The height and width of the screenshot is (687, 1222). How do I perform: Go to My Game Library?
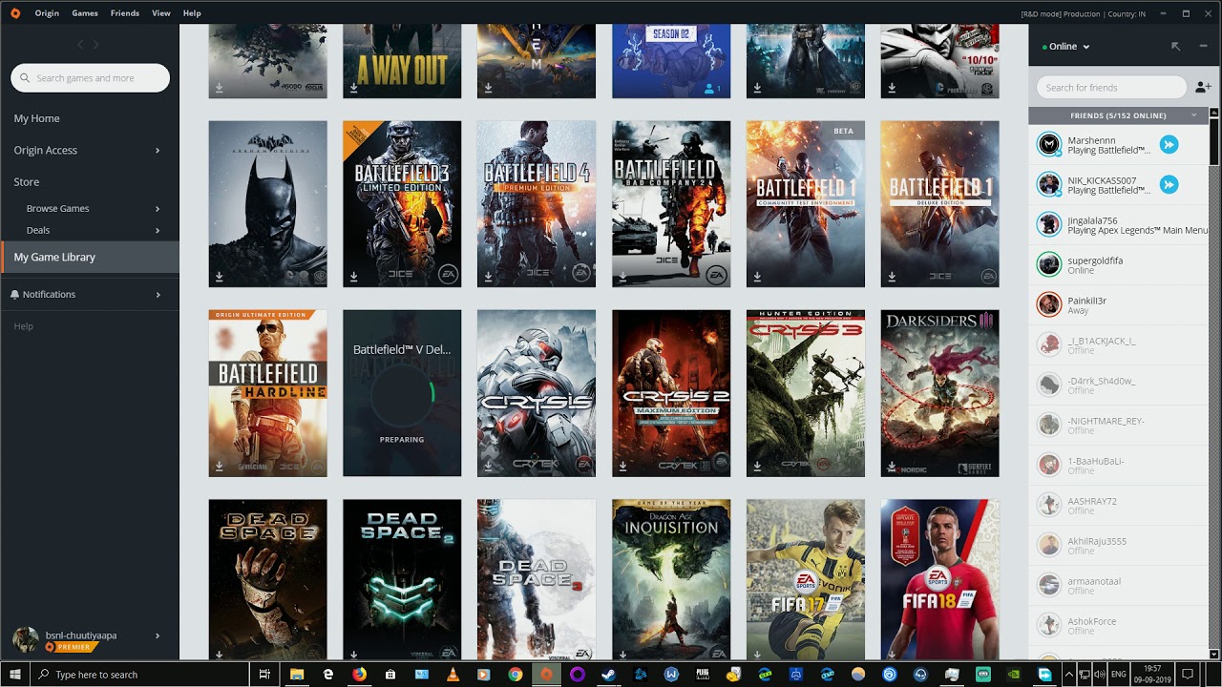click(90, 257)
